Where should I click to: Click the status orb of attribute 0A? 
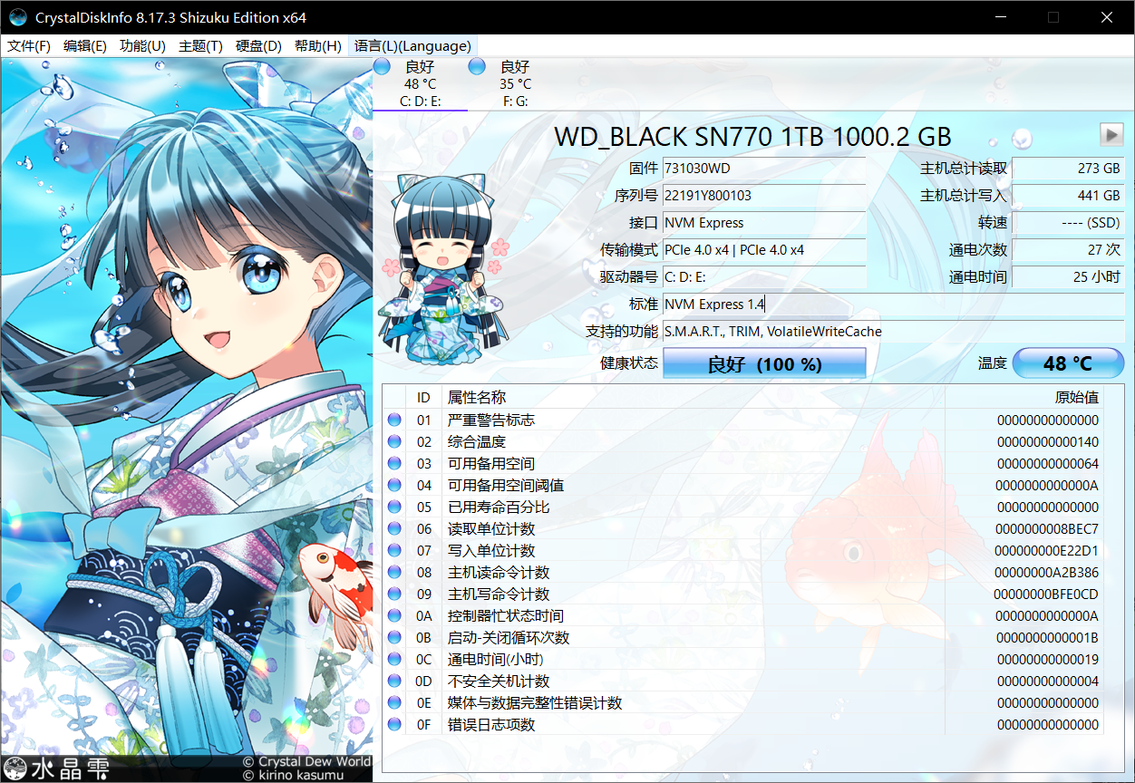394,616
